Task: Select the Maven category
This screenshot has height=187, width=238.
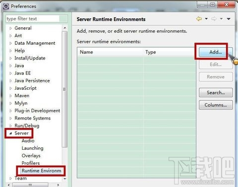Action: pos(22,96)
